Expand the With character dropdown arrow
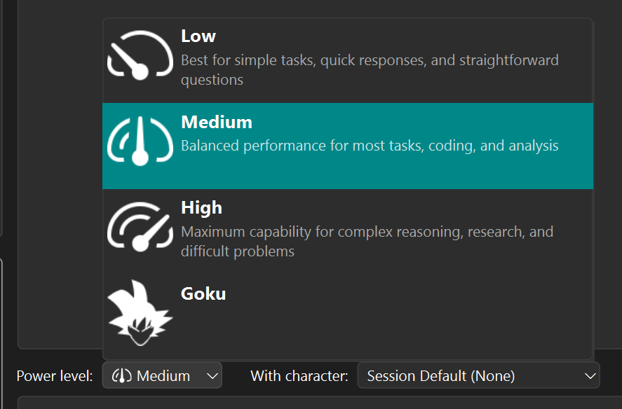Viewport: 622px width, 409px height. tap(590, 376)
